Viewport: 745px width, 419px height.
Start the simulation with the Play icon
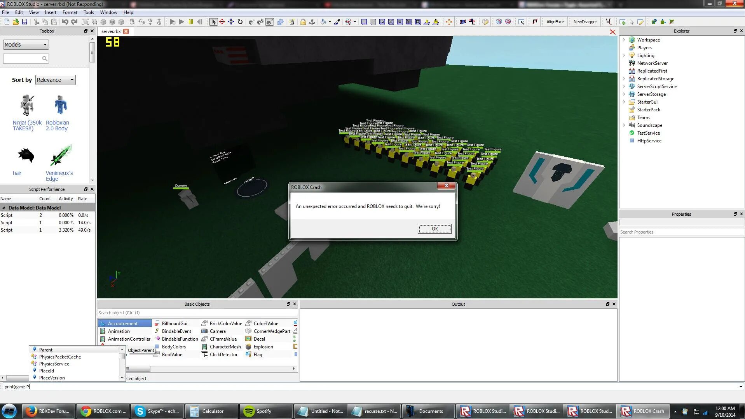[x=181, y=22]
